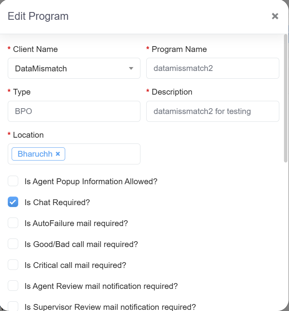Enable the Critical call mail checkbox
This screenshot has height=311, width=289.
13,265
